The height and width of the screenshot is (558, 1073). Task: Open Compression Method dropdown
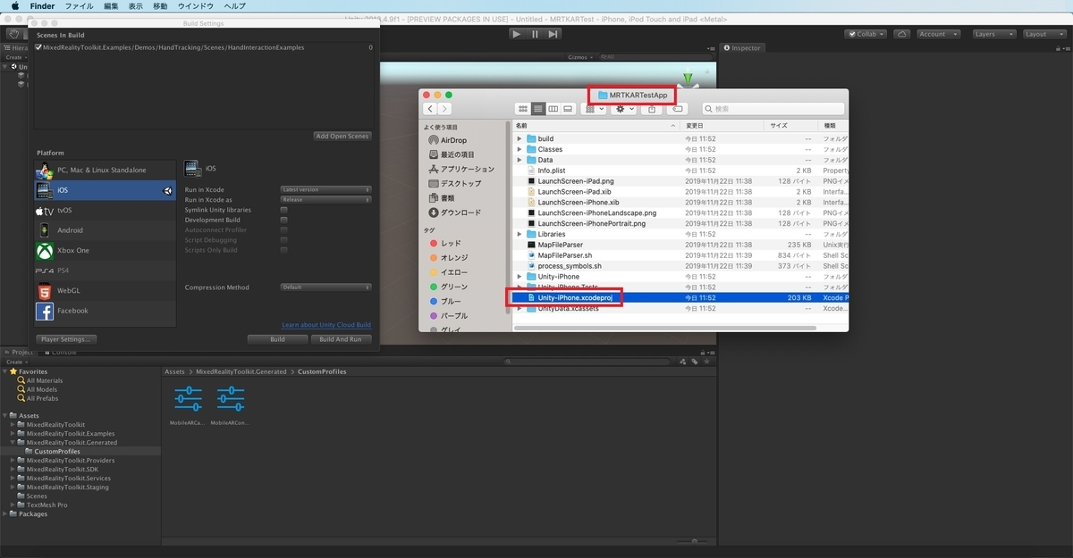(x=325, y=287)
